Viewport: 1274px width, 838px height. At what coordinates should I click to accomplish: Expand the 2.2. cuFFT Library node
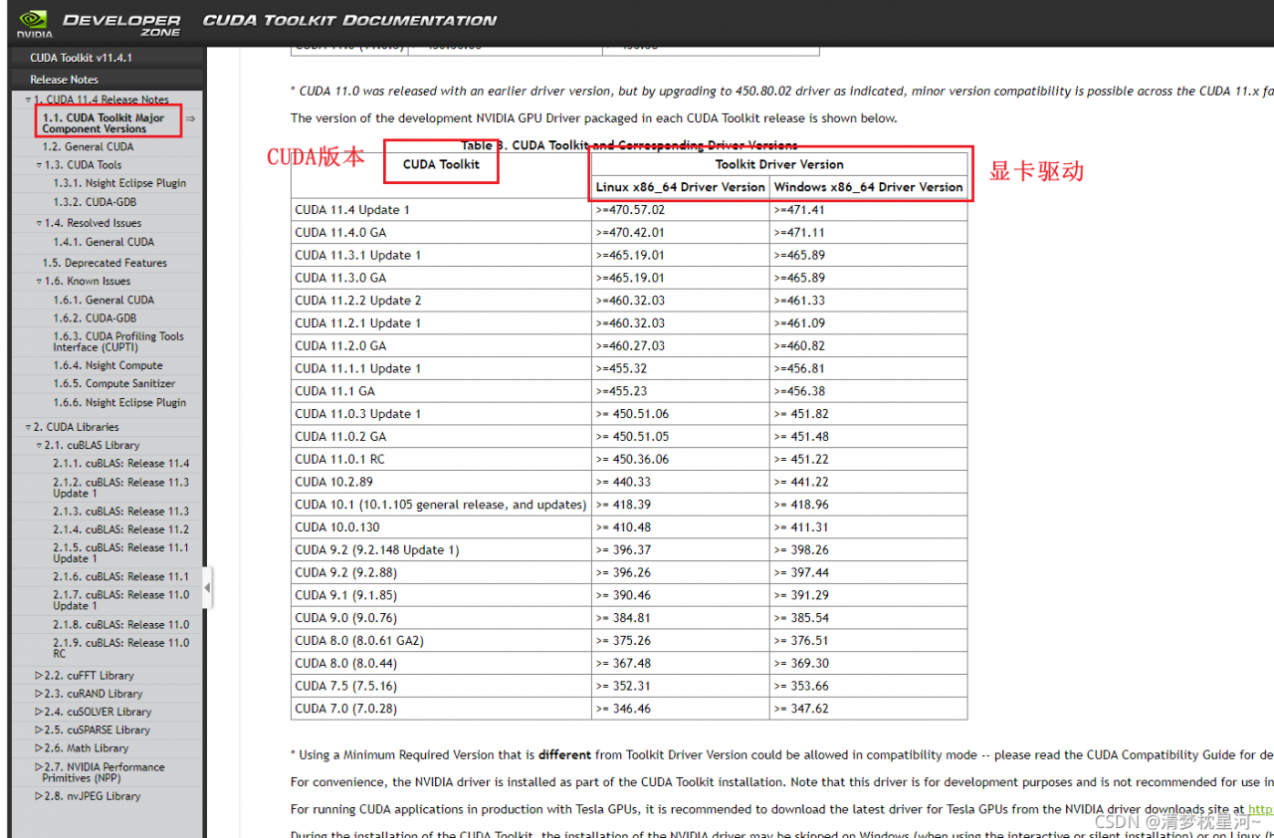pos(40,676)
